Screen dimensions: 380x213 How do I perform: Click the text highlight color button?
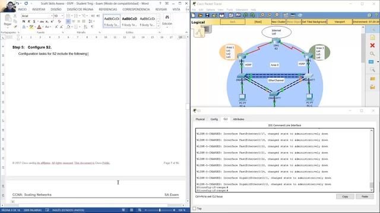(31, 27)
